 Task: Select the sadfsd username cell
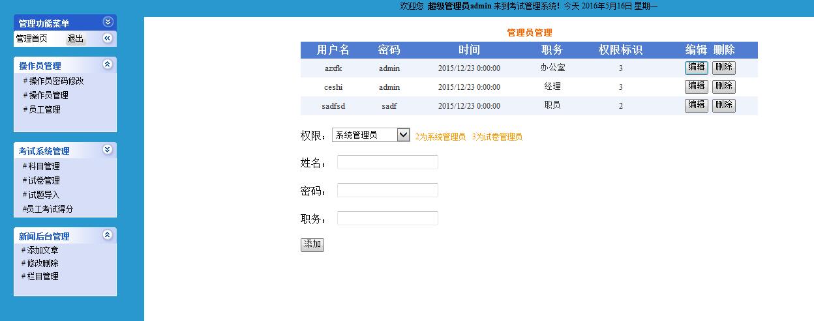click(x=333, y=106)
